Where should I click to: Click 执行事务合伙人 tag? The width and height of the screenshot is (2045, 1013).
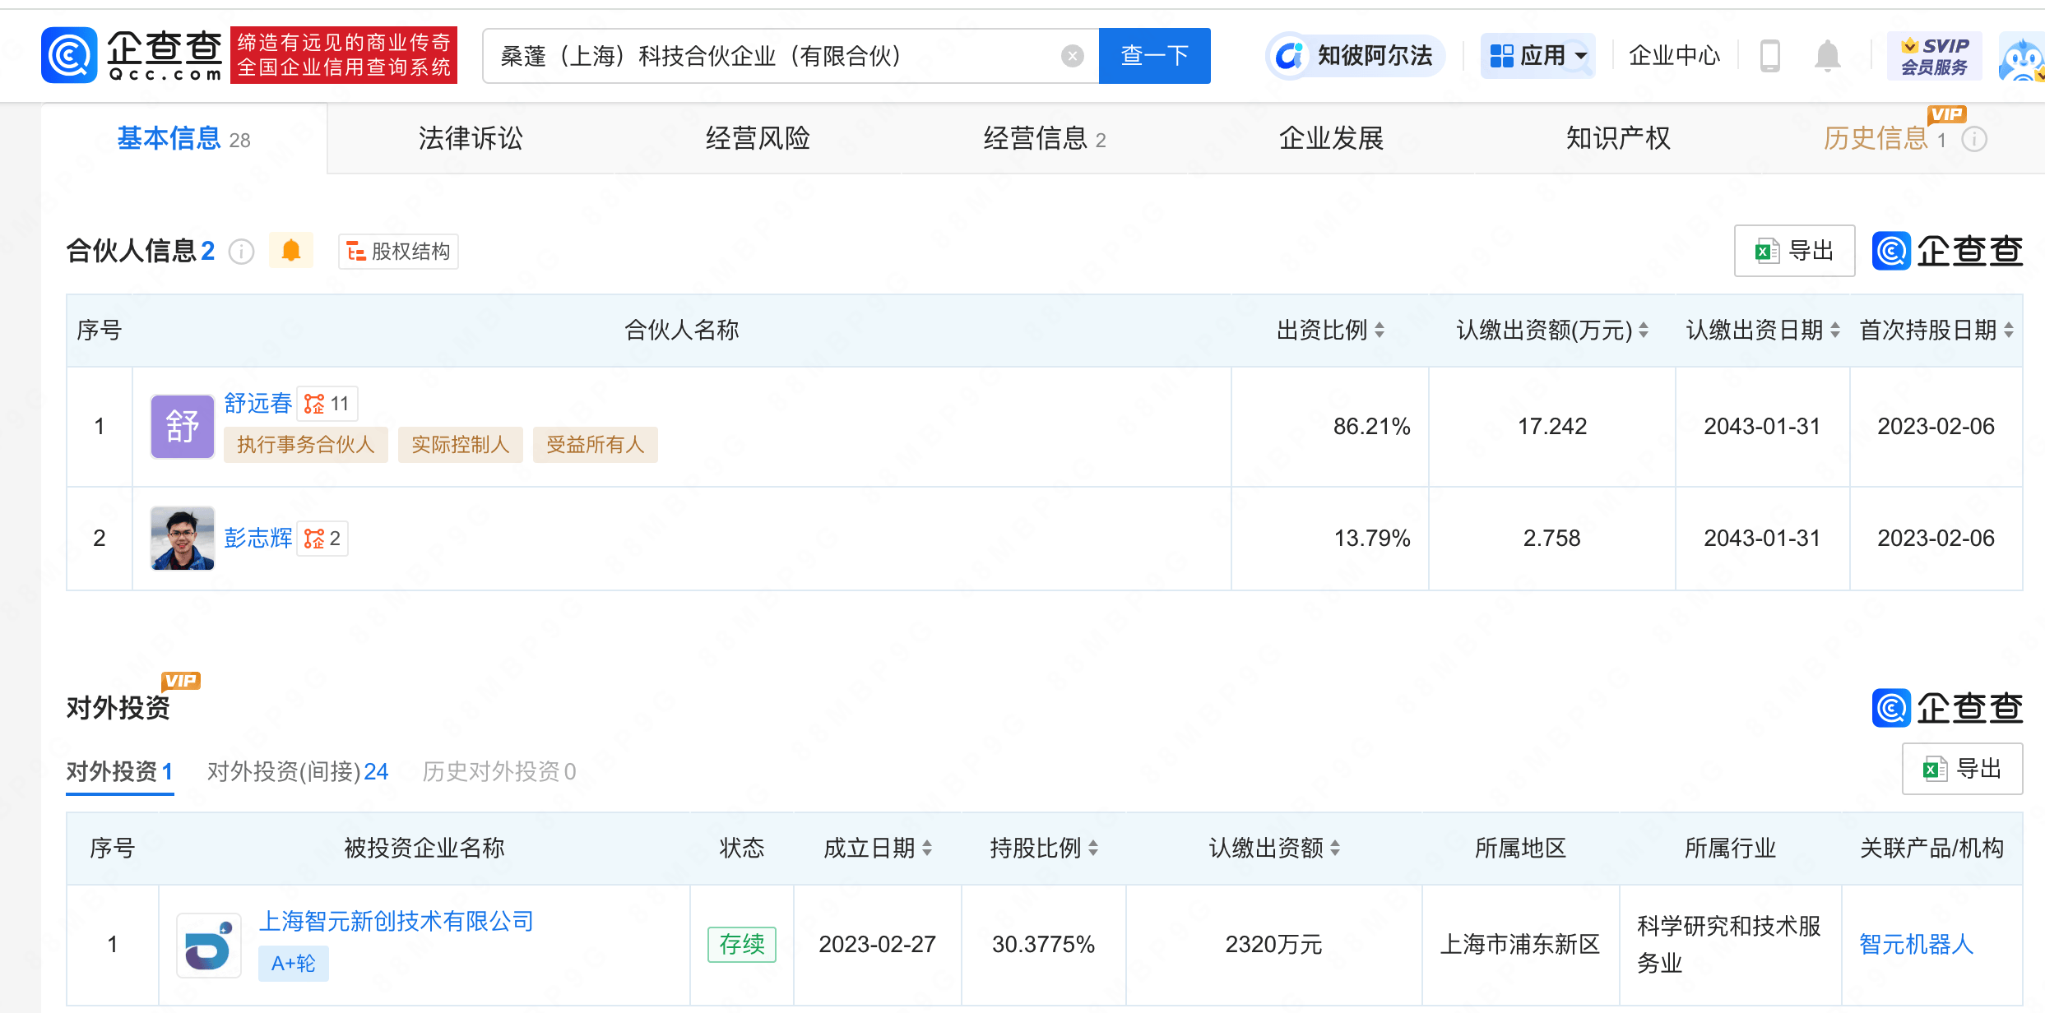click(305, 445)
